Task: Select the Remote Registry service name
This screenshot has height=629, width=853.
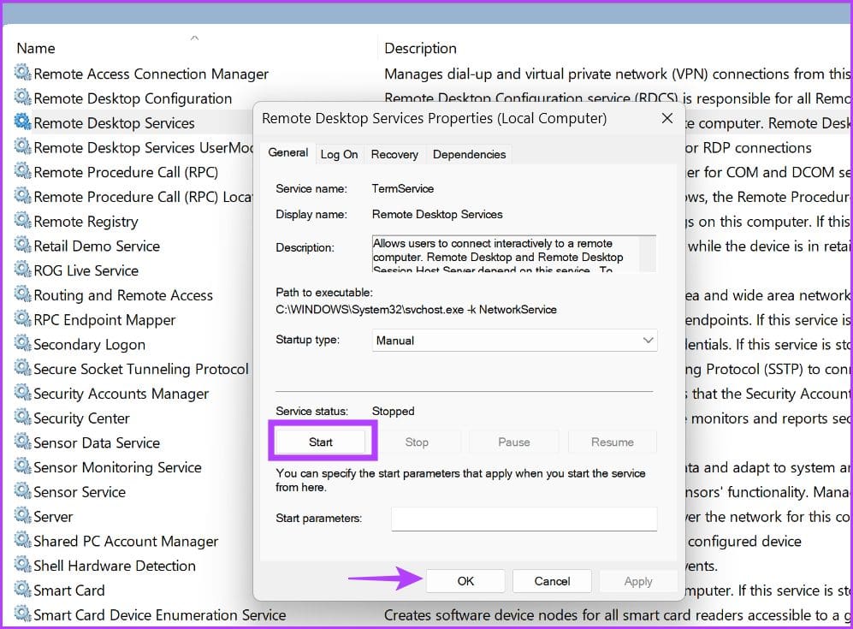Action: [x=86, y=222]
